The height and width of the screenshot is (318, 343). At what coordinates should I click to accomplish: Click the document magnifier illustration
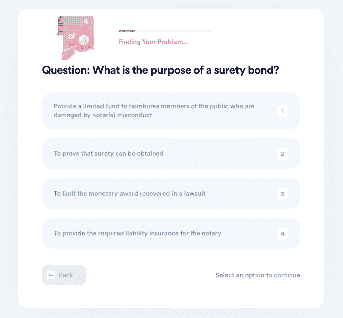tap(75, 38)
